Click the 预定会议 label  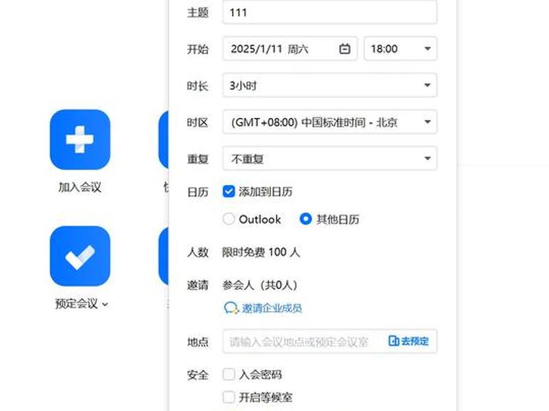tap(76, 304)
